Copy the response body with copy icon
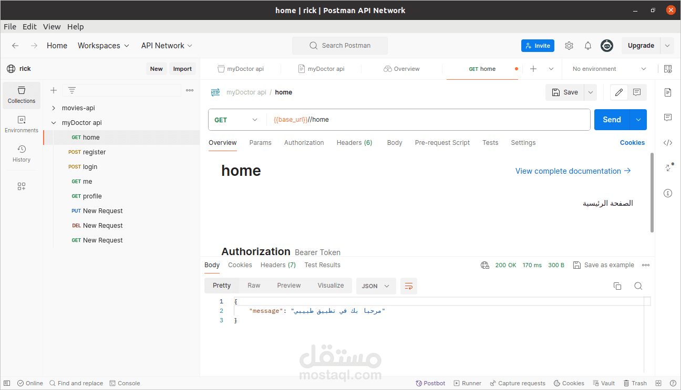 pyautogui.click(x=617, y=286)
